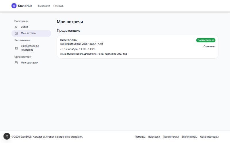Click the Экспонентам sidebar section label
This screenshot has width=230, height=143.
pyautogui.click(x=22, y=40)
